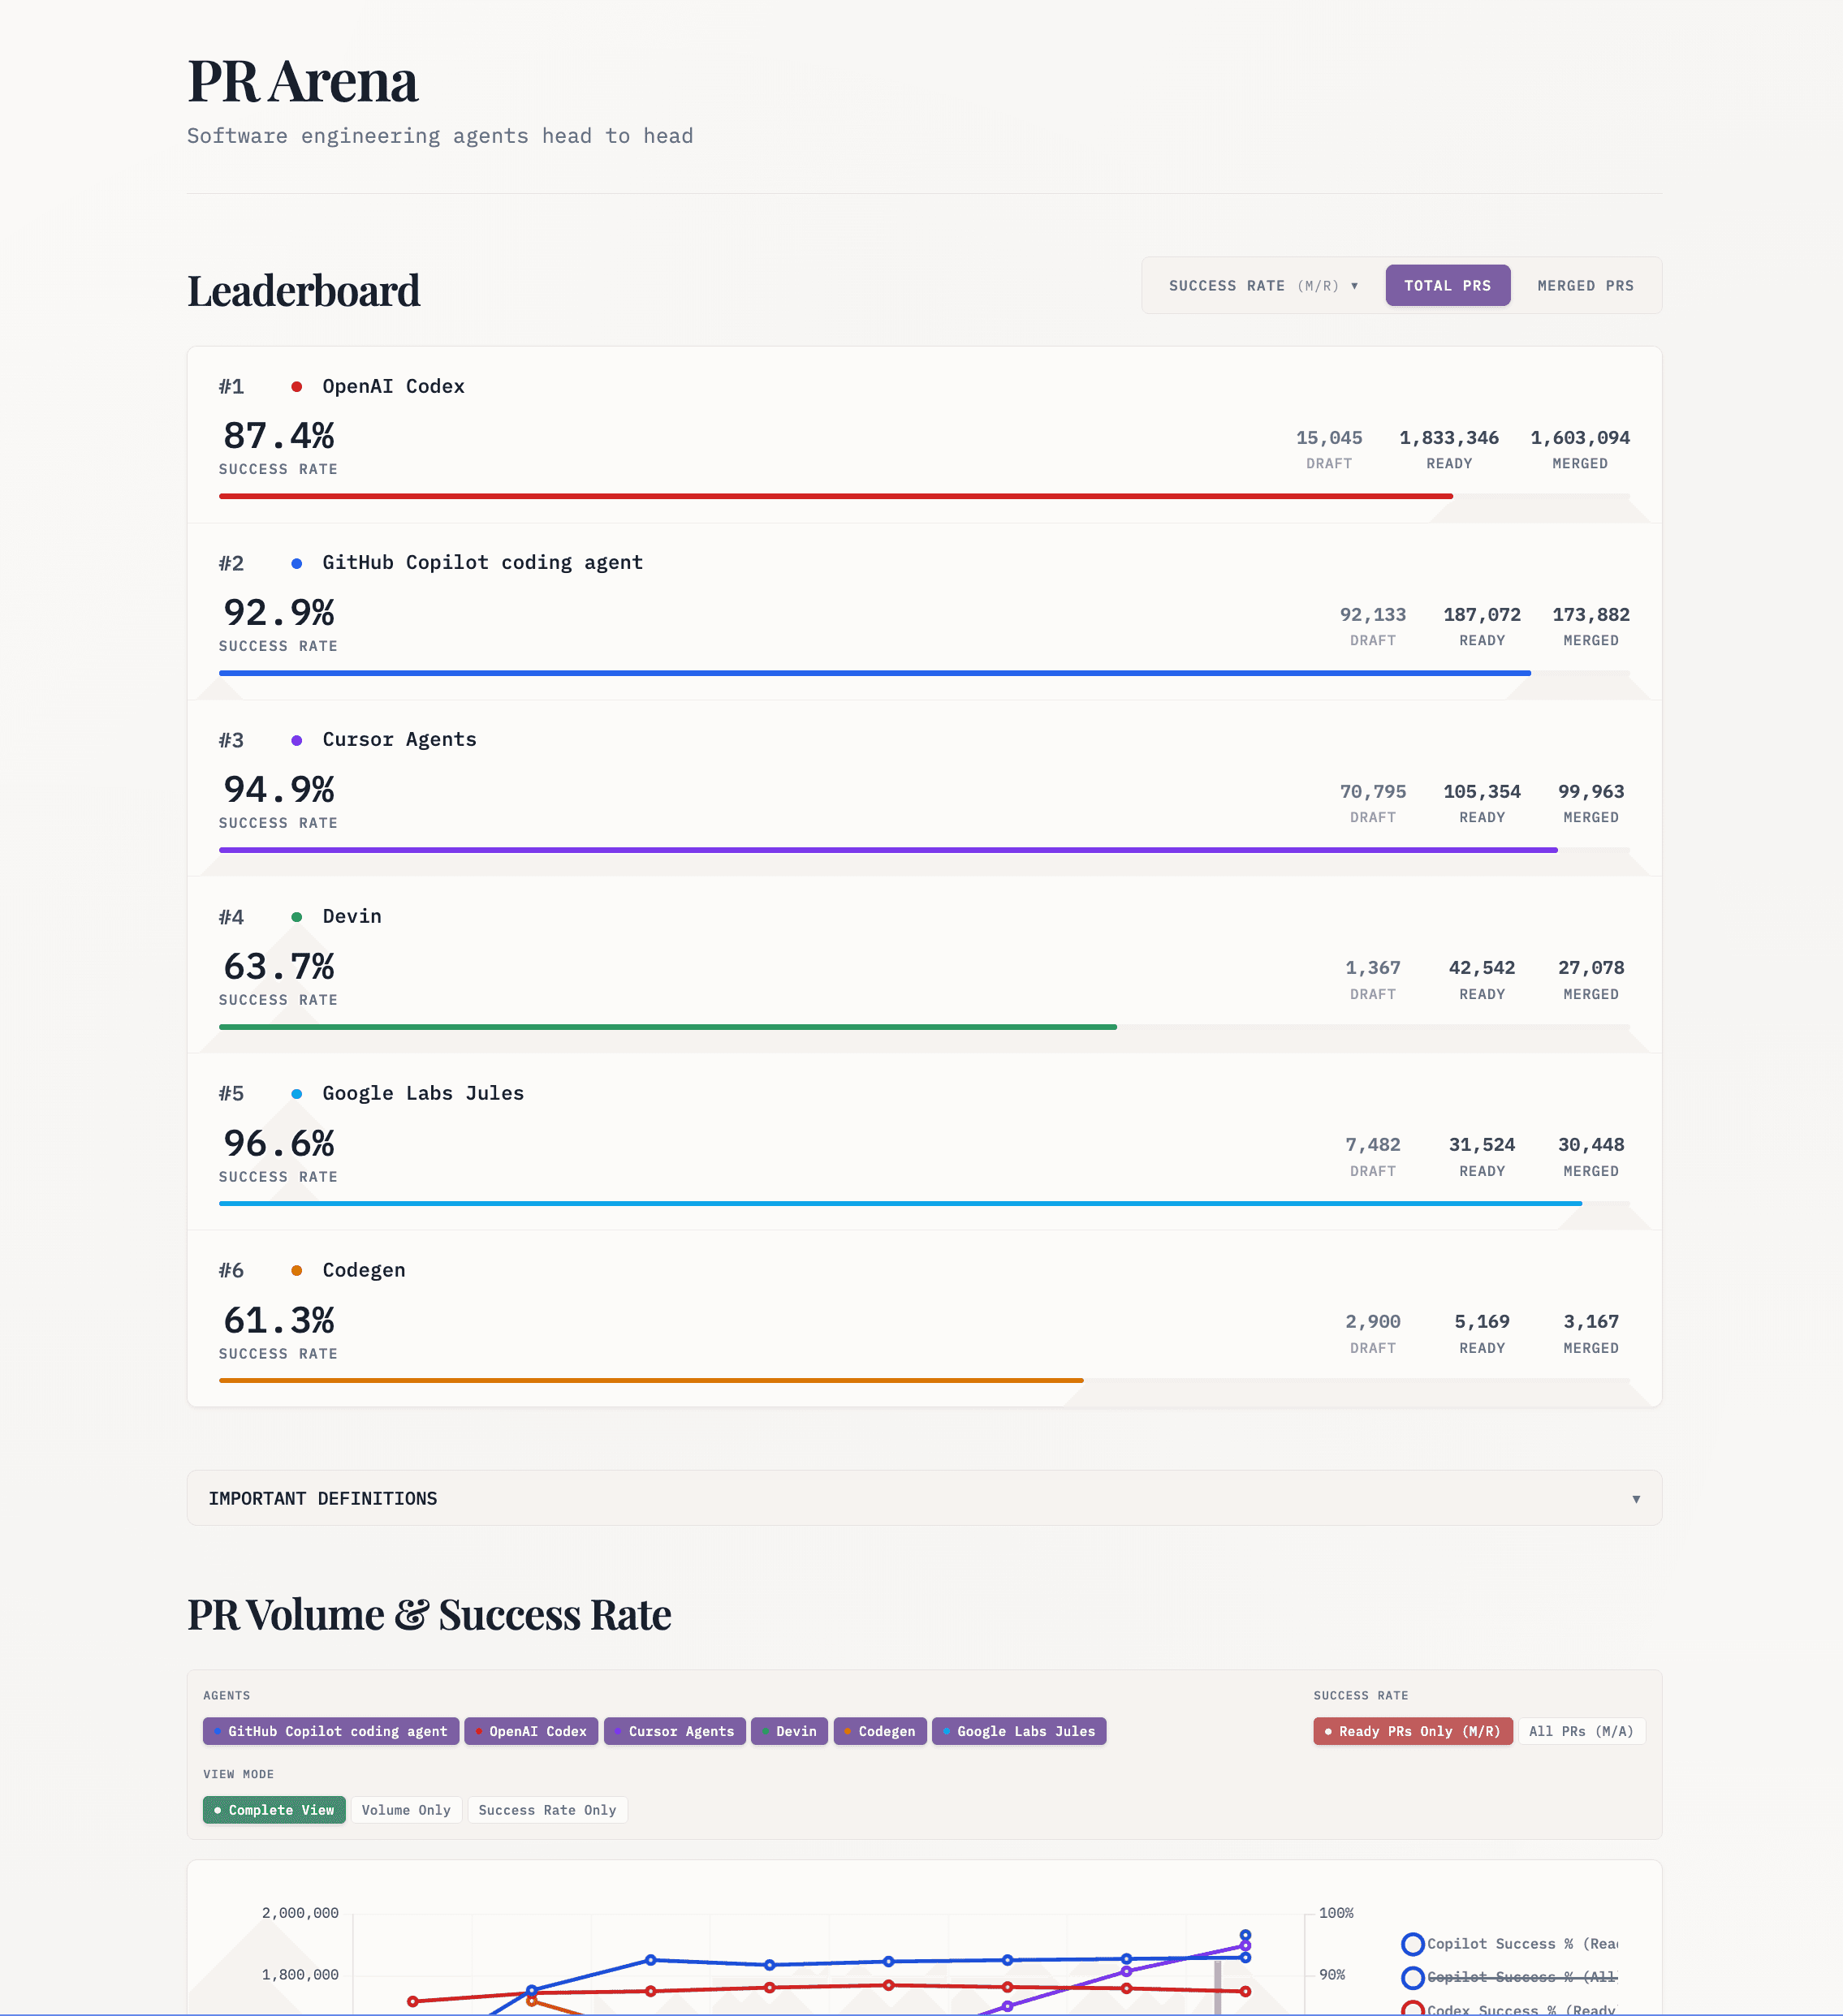The image size is (1843, 2016).
Task: Show the struck-through "Copilot Success % (All)" series
Action: (x=1413, y=1977)
